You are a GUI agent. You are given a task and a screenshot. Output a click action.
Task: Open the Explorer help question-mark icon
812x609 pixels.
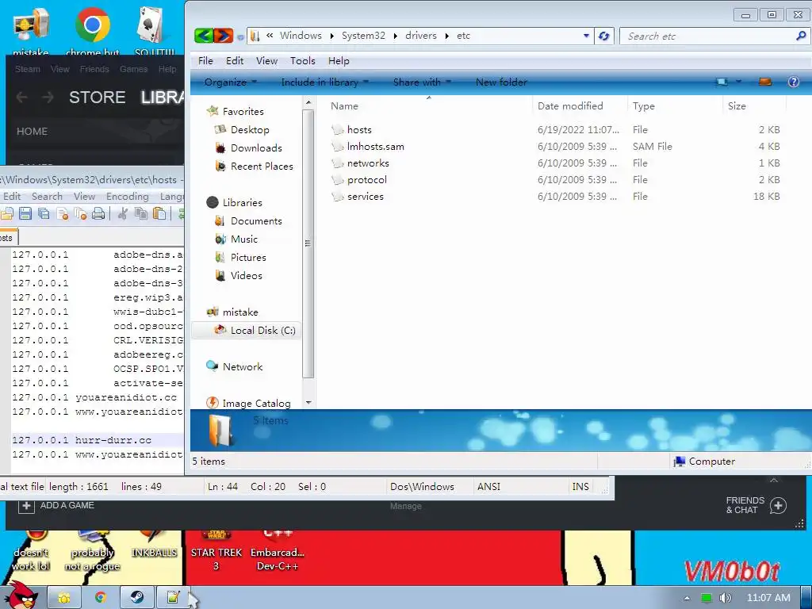[793, 82]
